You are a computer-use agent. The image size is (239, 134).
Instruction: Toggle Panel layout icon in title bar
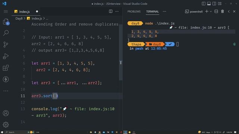pyautogui.click(x=209, y=3)
